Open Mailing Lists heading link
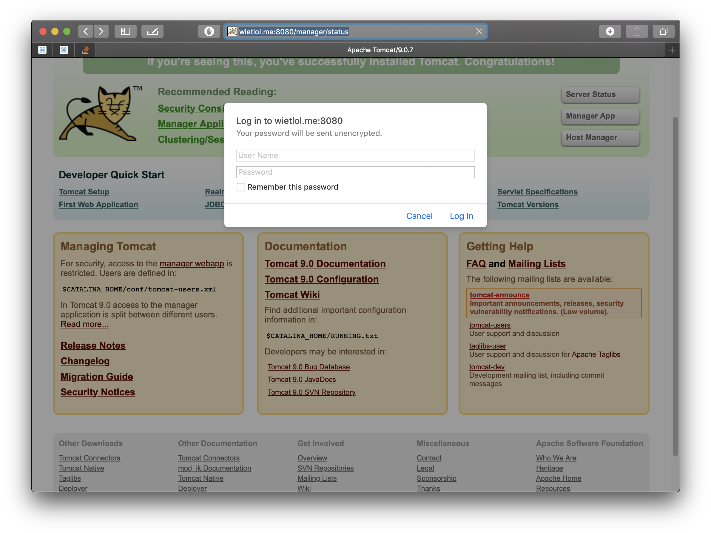Screen dimensions: 711x533 click(536, 263)
